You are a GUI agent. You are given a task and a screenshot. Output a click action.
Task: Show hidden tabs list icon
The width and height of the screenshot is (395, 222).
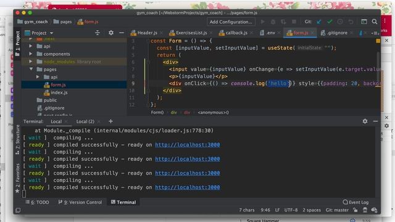coord(375,33)
